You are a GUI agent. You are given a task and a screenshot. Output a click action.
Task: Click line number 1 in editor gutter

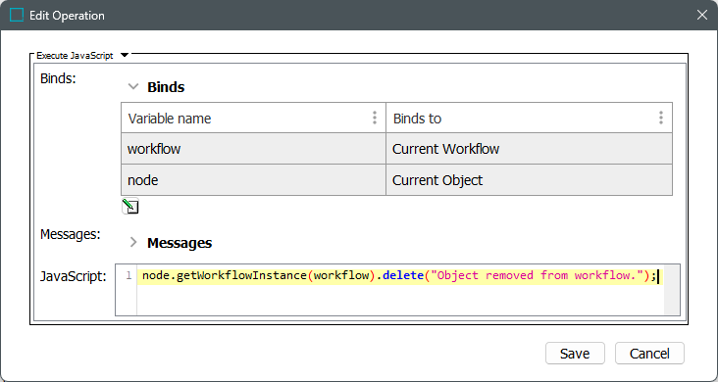[128, 275]
